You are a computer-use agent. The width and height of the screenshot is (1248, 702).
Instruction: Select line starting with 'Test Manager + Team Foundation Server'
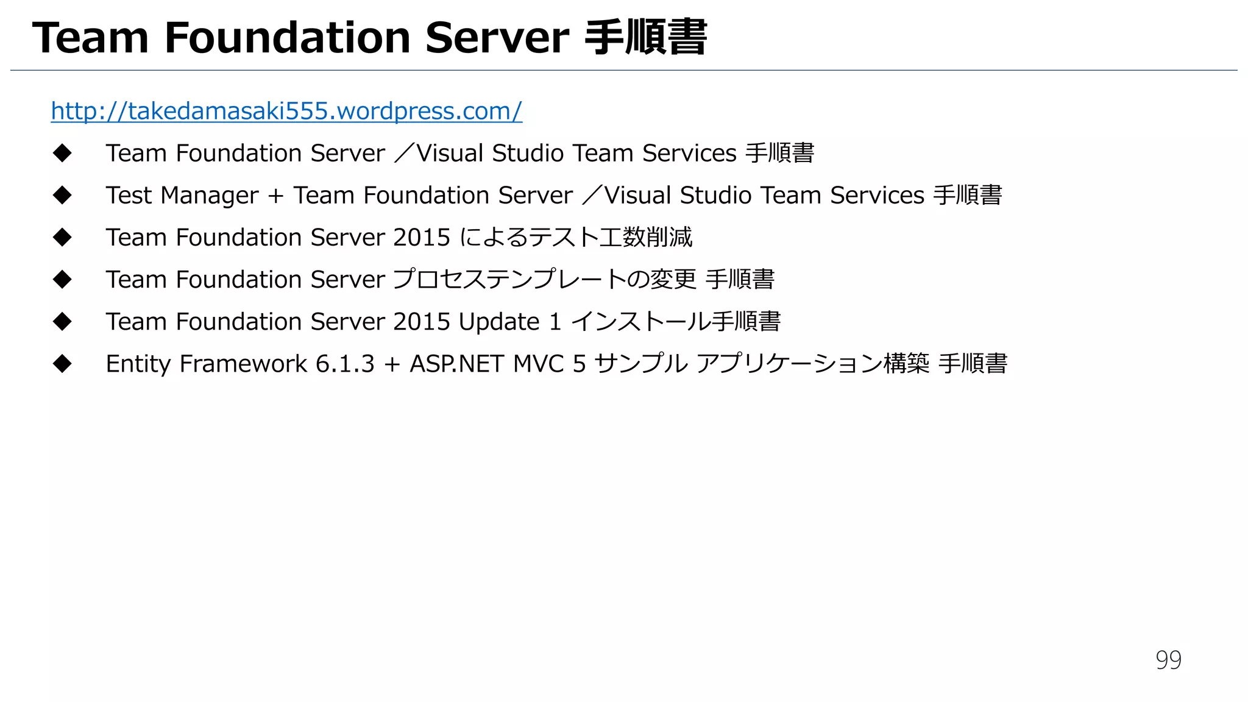(x=554, y=195)
